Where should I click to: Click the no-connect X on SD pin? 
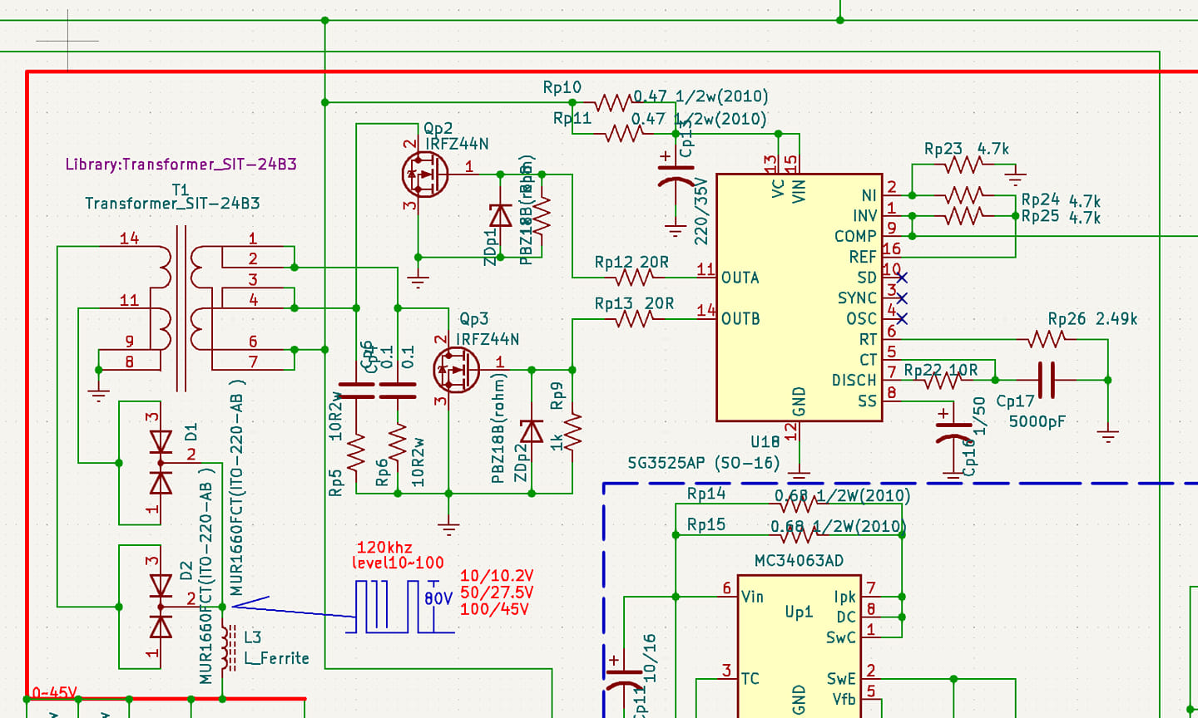pyautogui.click(x=902, y=278)
